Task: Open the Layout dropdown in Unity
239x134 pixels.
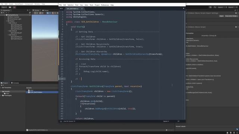Action: (233, 7)
